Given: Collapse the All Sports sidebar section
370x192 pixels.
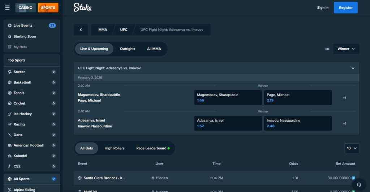Looking at the screenshot, I should (x=53, y=179).
